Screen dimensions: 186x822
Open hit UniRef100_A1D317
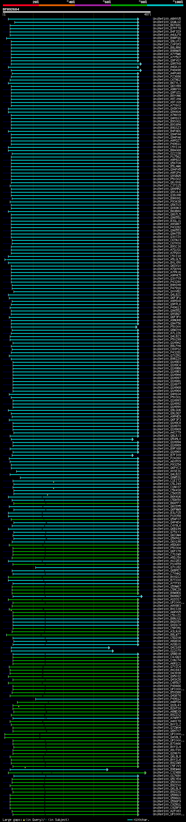tap(167, 599)
